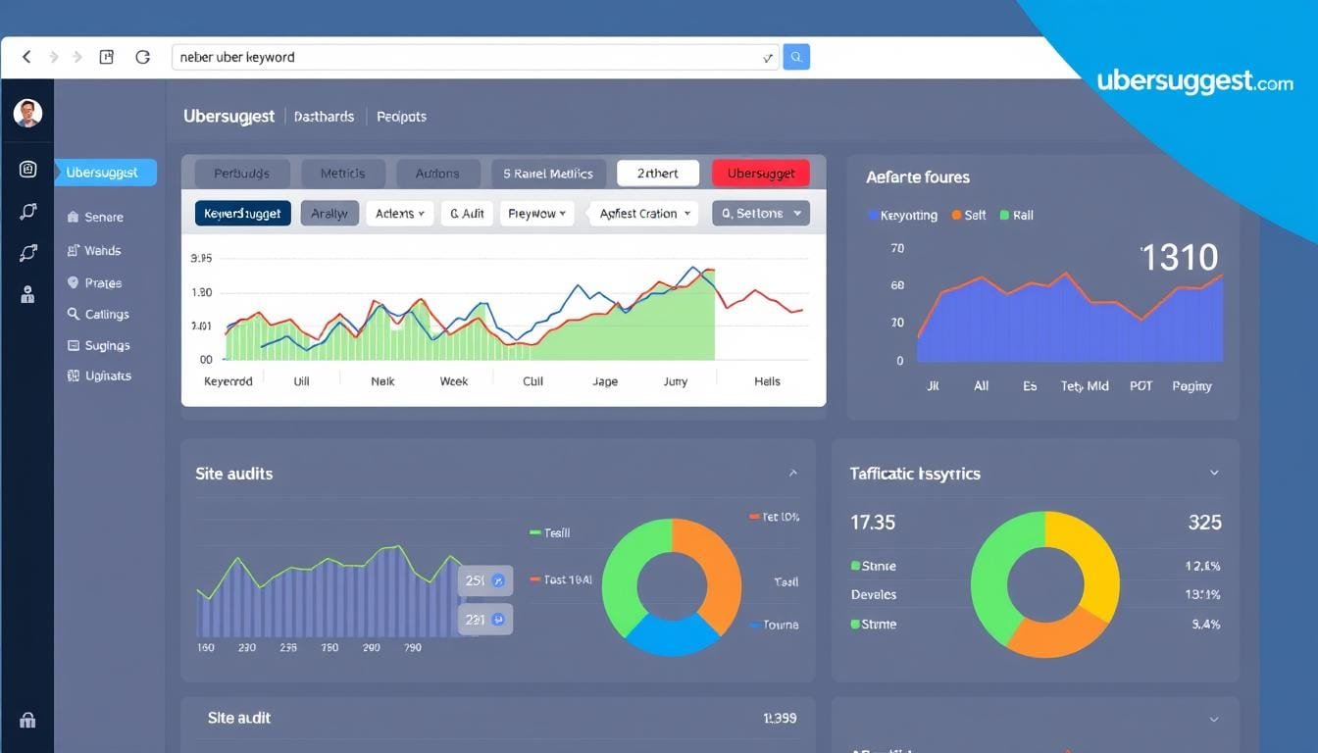Click the blue search magnifier button

pyautogui.click(x=796, y=57)
